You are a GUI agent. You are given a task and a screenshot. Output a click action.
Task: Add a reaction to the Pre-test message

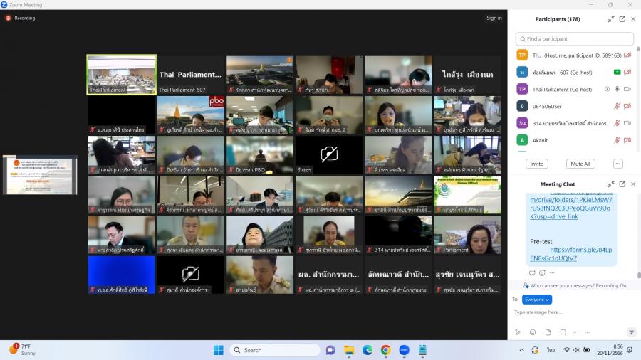point(542,272)
